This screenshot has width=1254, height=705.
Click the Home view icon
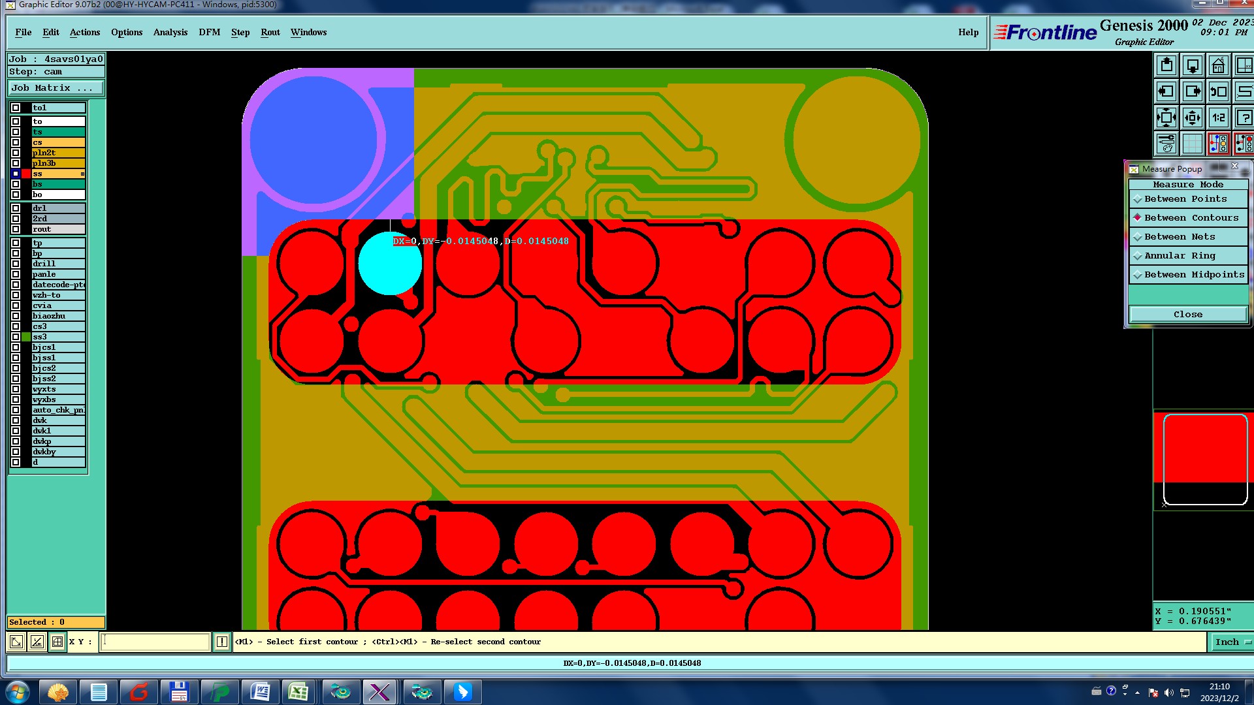tap(1218, 65)
